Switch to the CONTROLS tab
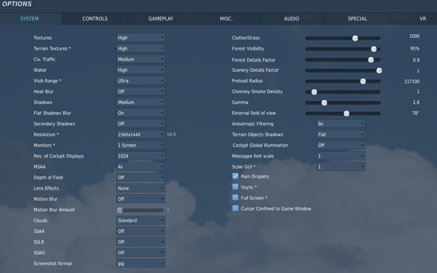Viewport: 437px width, 273px height. [x=95, y=19]
